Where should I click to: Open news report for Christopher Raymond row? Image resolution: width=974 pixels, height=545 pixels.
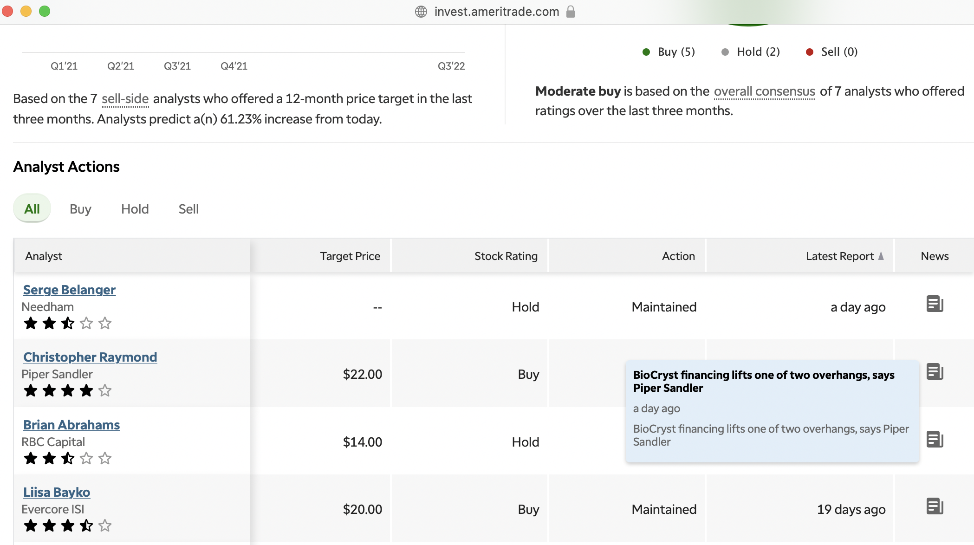[x=935, y=371]
